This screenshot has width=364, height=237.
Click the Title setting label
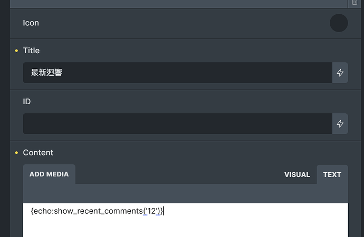[x=31, y=51]
